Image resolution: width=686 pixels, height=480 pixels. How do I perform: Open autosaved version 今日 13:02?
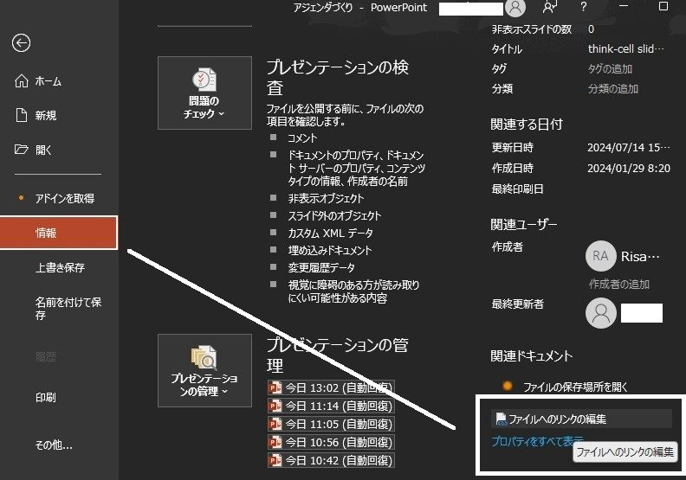tap(331, 387)
